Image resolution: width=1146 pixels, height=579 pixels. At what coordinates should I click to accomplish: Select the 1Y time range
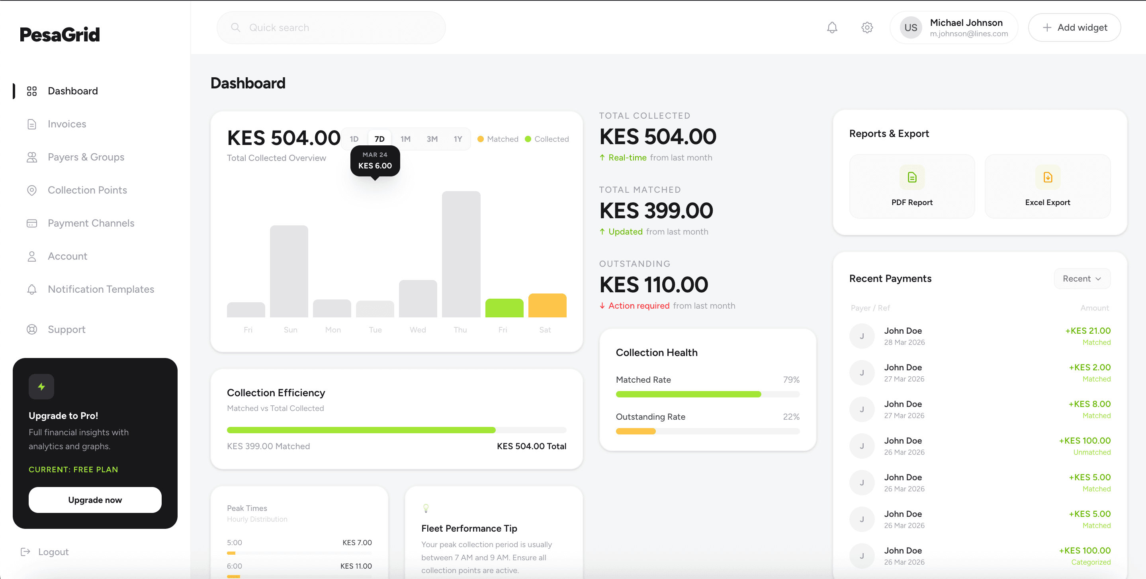[x=458, y=139]
